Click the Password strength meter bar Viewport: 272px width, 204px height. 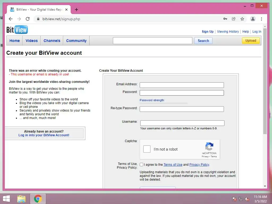164,103
